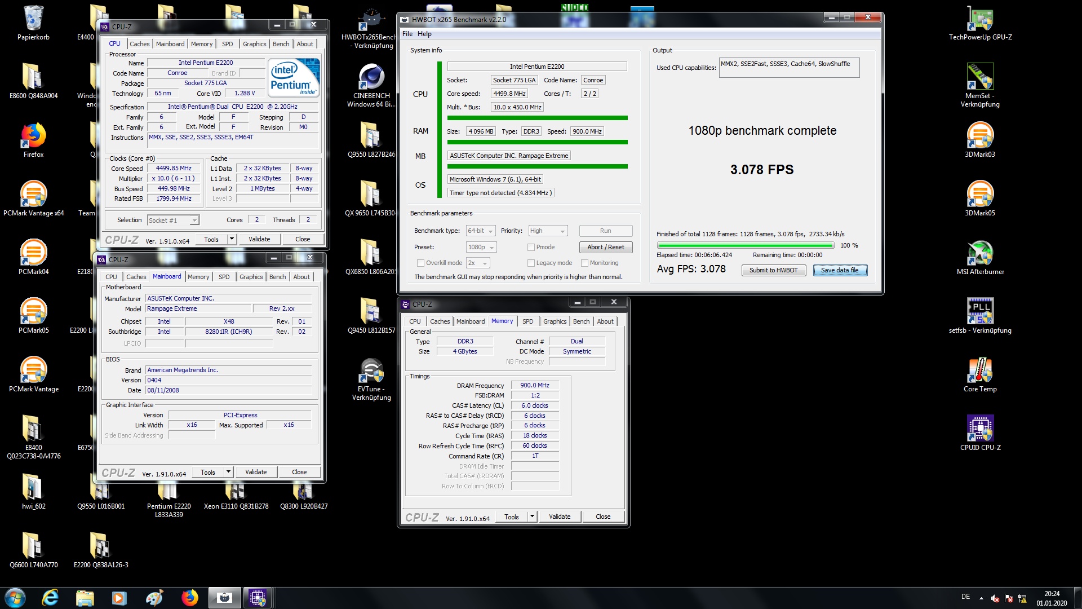1082x609 pixels.
Task: Toggle the Overkill mode checkbox
Action: pos(420,263)
